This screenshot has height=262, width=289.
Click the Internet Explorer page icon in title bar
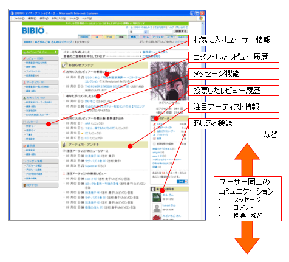pyautogui.click(x=12, y=13)
